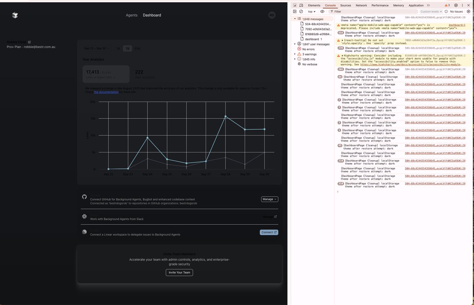The height and width of the screenshot is (305, 474).
Task: Expand the react-tooltip warning message
Action: [342, 40]
